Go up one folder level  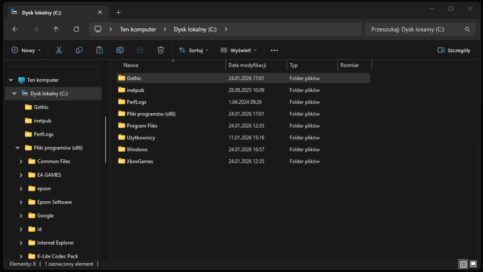(56, 29)
